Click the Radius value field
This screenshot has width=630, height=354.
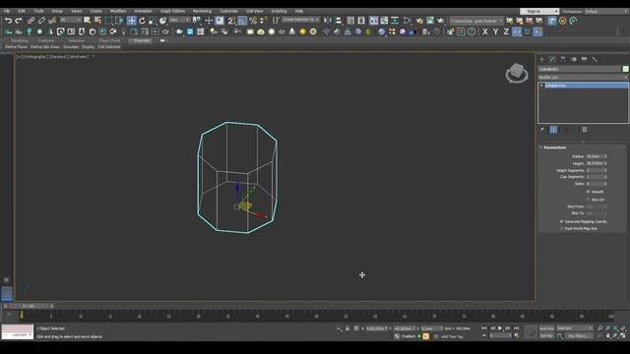[595, 156]
